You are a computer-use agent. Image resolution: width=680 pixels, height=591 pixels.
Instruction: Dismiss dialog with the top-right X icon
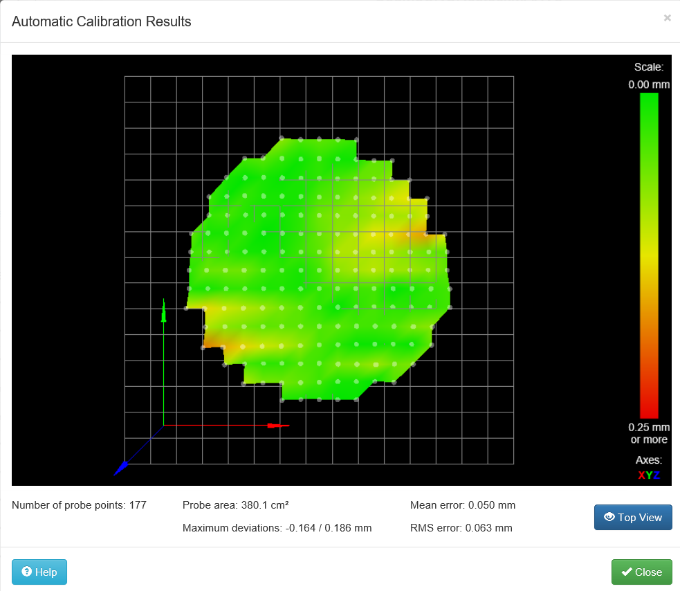(x=667, y=18)
